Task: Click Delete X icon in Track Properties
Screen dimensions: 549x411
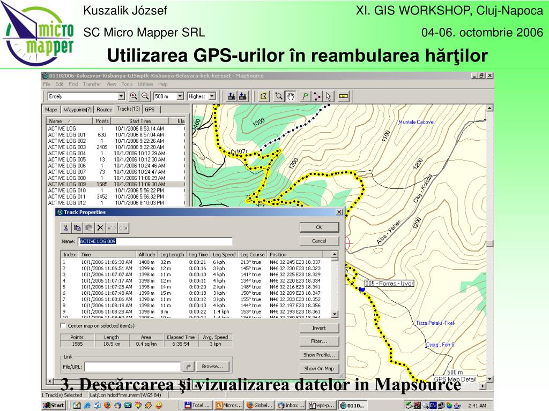Action: pos(100,228)
